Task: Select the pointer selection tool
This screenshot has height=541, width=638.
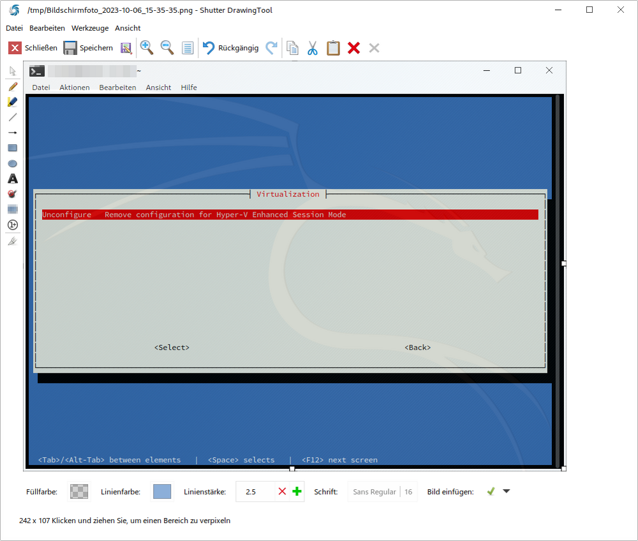Action: coord(13,71)
